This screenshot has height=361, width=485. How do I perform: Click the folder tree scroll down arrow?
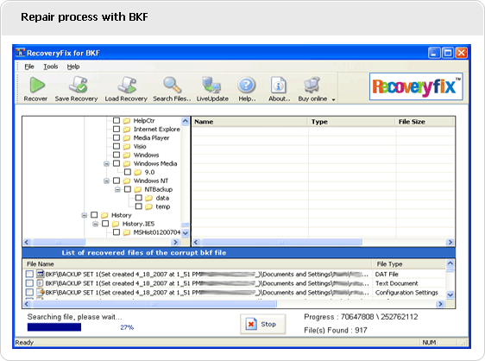coord(186,233)
